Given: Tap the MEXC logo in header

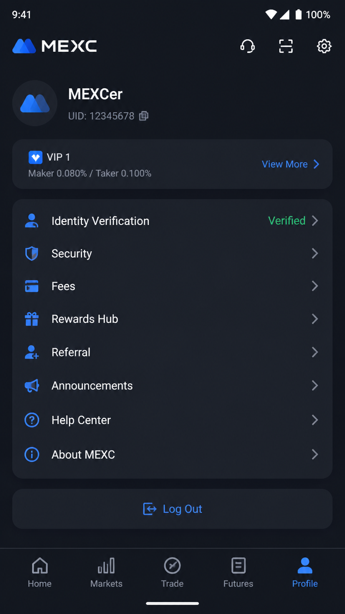Looking at the screenshot, I should tap(55, 46).
